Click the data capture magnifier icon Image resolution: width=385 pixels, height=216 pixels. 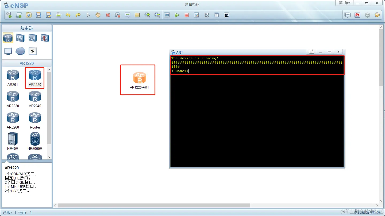(197, 15)
